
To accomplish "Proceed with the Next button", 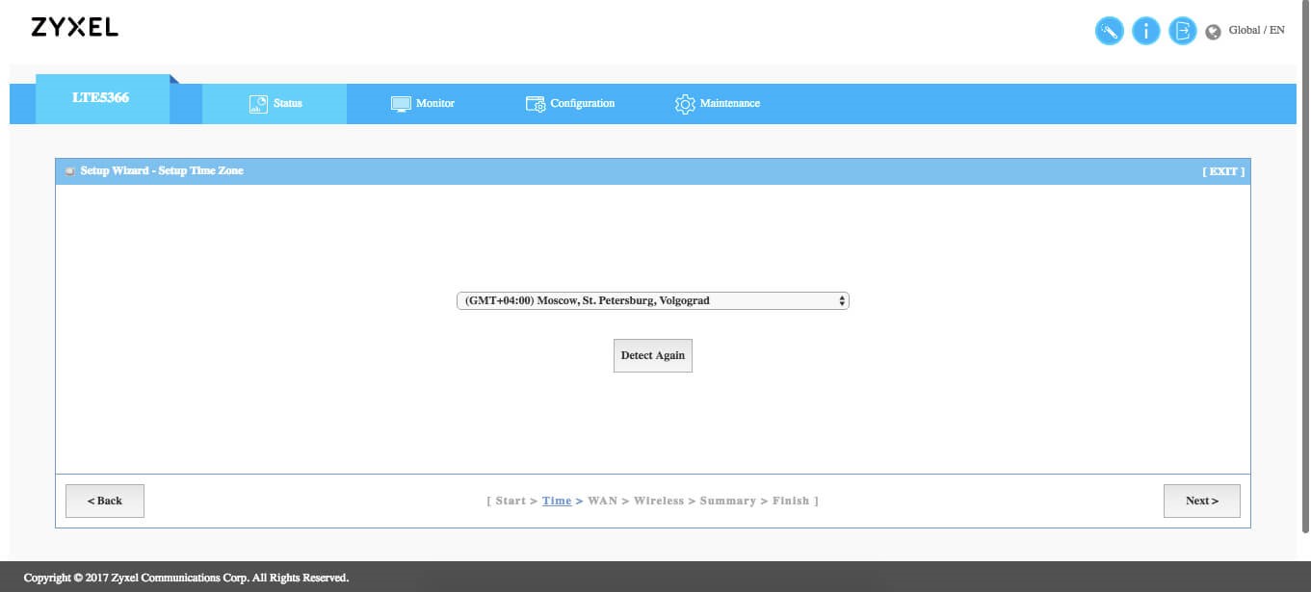I will (x=1202, y=501).
